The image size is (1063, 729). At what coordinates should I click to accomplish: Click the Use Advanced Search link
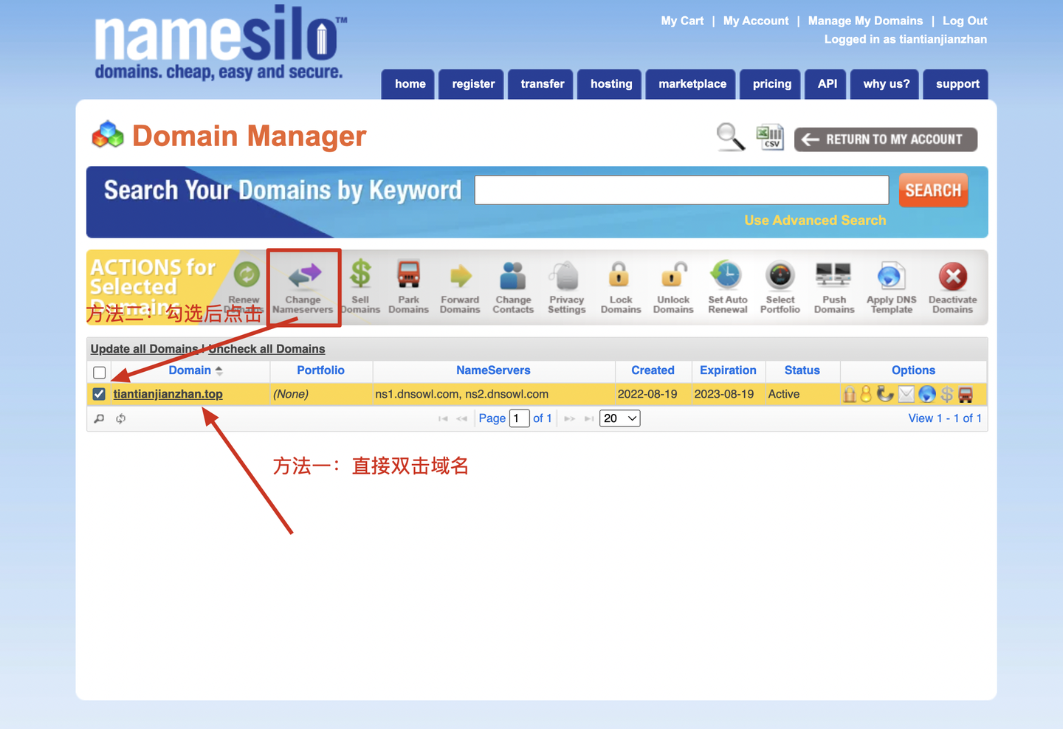[x=815, y=220]
